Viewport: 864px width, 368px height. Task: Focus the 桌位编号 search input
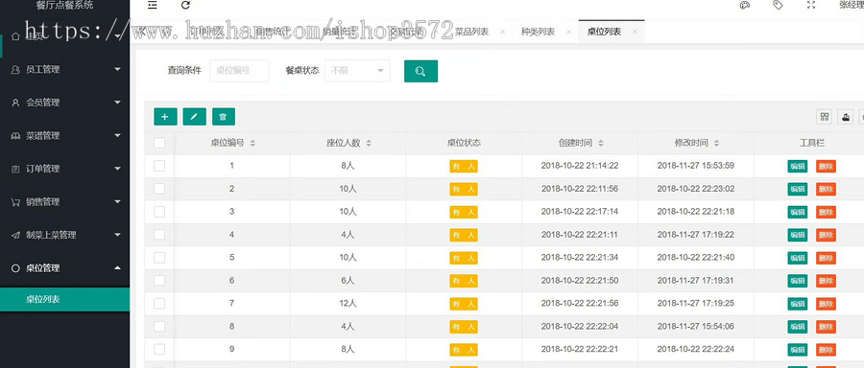coord(240,71)
